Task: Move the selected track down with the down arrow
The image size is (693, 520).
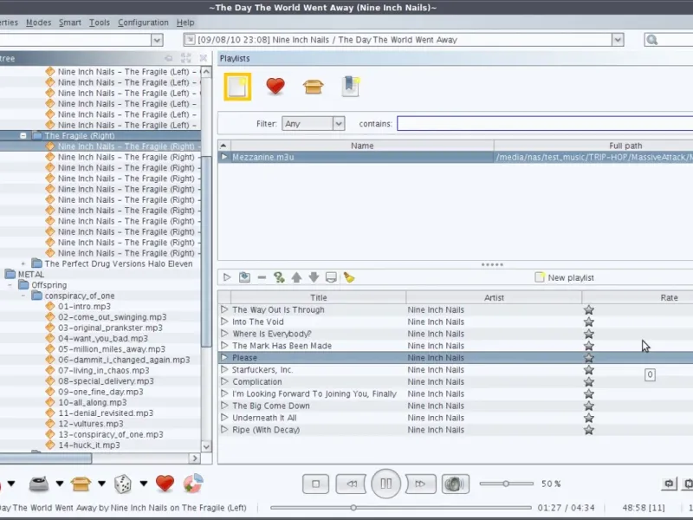Action: (314, 277)
